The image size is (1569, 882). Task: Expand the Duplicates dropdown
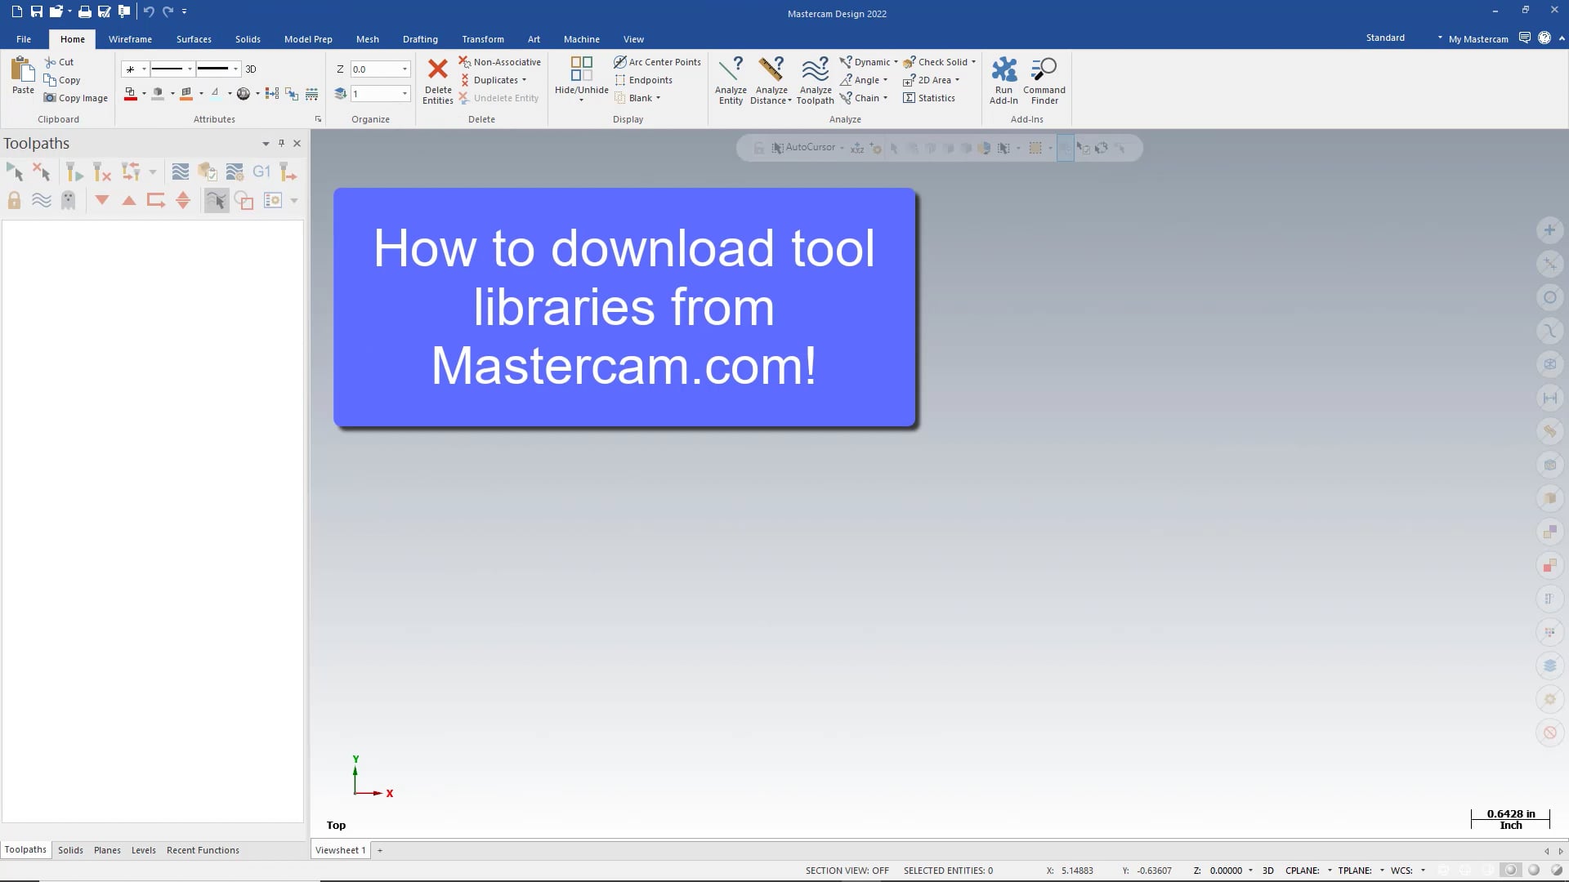(524, 80)
